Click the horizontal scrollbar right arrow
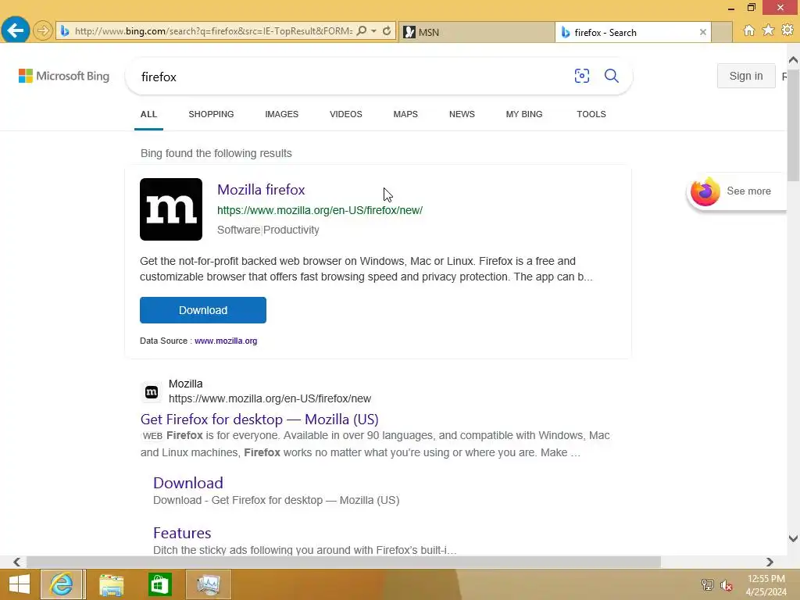 770,562
